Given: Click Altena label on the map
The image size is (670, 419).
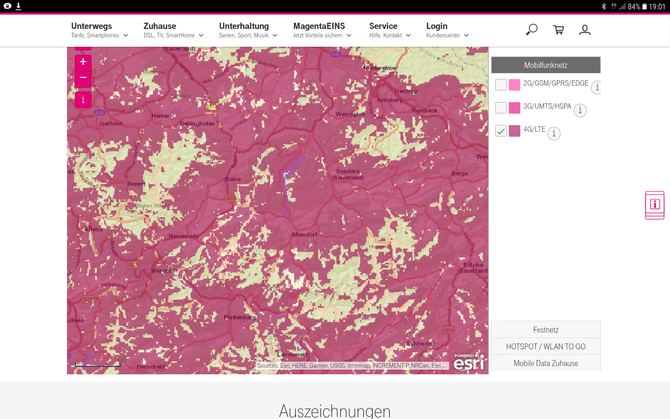Looking at the screenshot, I should (94, 229).
